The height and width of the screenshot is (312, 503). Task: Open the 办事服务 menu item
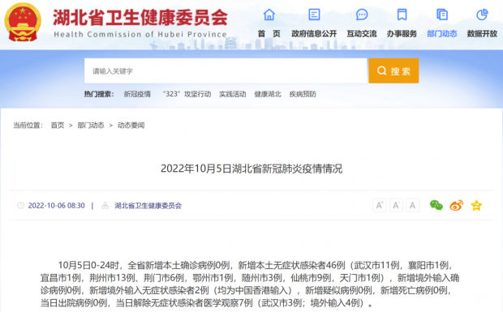click(402, 34)
